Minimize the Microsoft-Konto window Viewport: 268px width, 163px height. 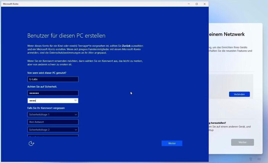tap(189, 4)
